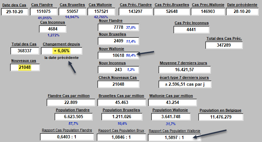Click the 31,7% share under Population Wallonie
Screen dimensions: 262x142
click(x=171, y=124)
